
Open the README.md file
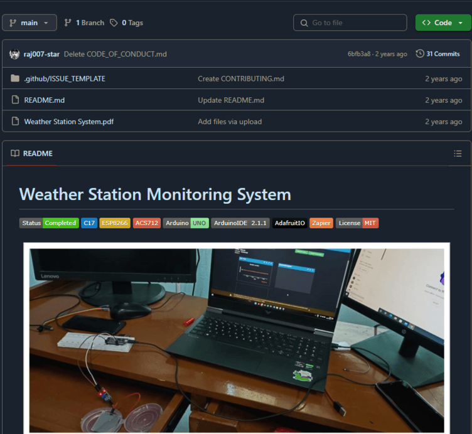tap(44, 100)
